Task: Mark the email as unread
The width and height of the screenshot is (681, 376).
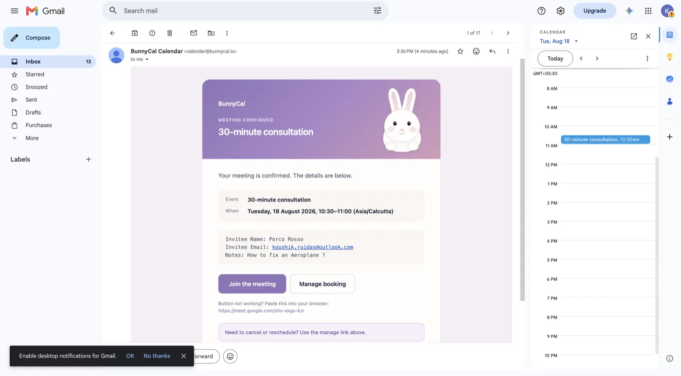Action: tap(194, 33)
